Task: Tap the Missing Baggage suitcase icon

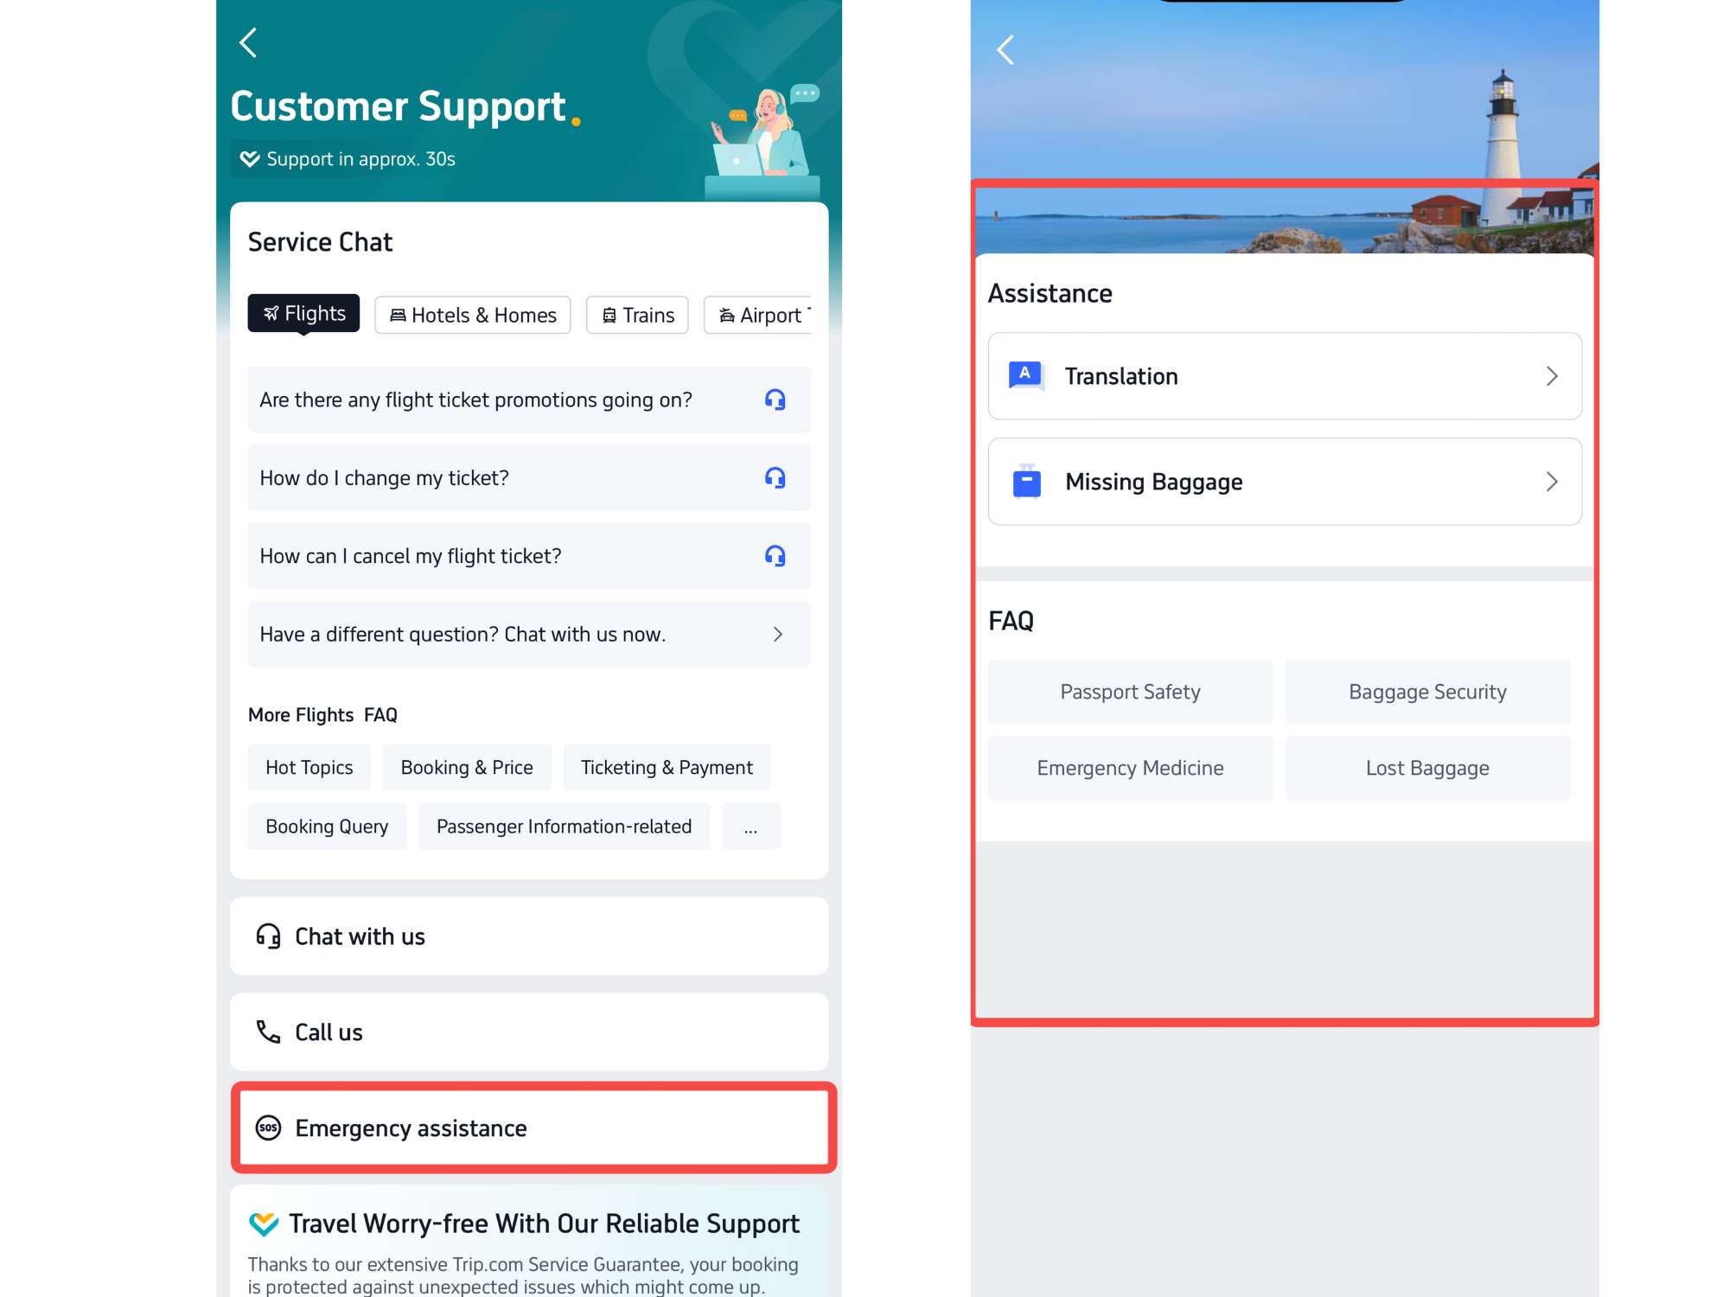Action: click(x=1026, y=482)
